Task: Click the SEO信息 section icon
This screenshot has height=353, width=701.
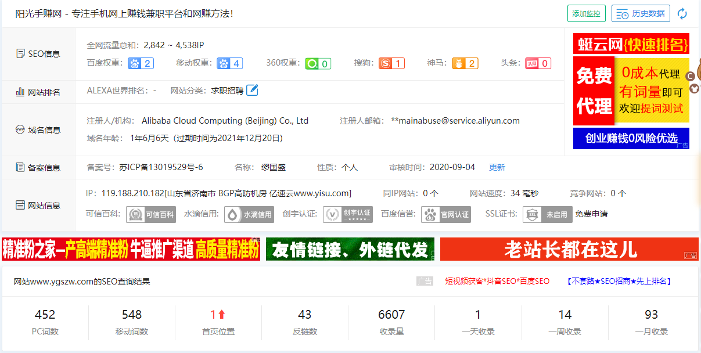Action: (x=20, y=53)
